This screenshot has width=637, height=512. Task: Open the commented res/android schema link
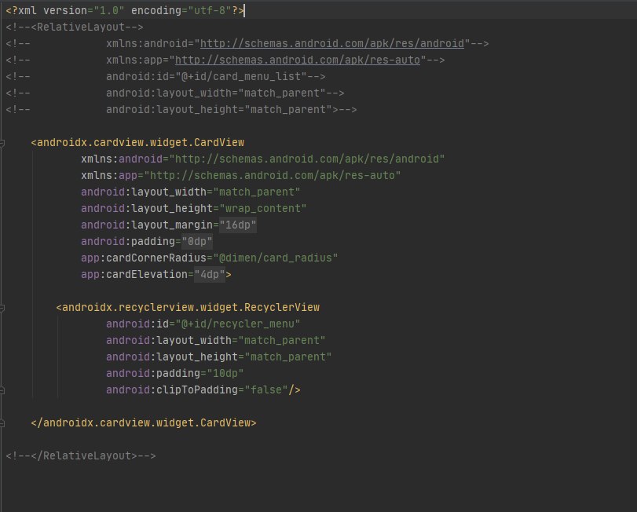pyautogui.click(x=332, y=43)
